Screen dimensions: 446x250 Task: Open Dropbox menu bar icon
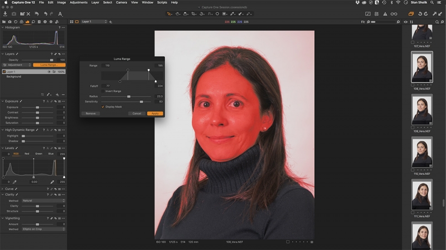tap(357, 2)
